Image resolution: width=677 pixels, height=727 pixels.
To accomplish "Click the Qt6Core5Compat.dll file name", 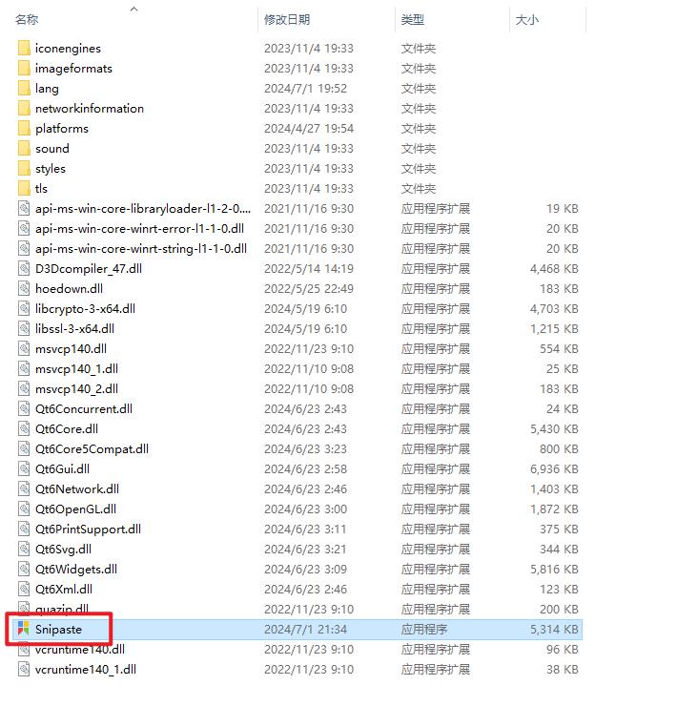I will 92,448.
